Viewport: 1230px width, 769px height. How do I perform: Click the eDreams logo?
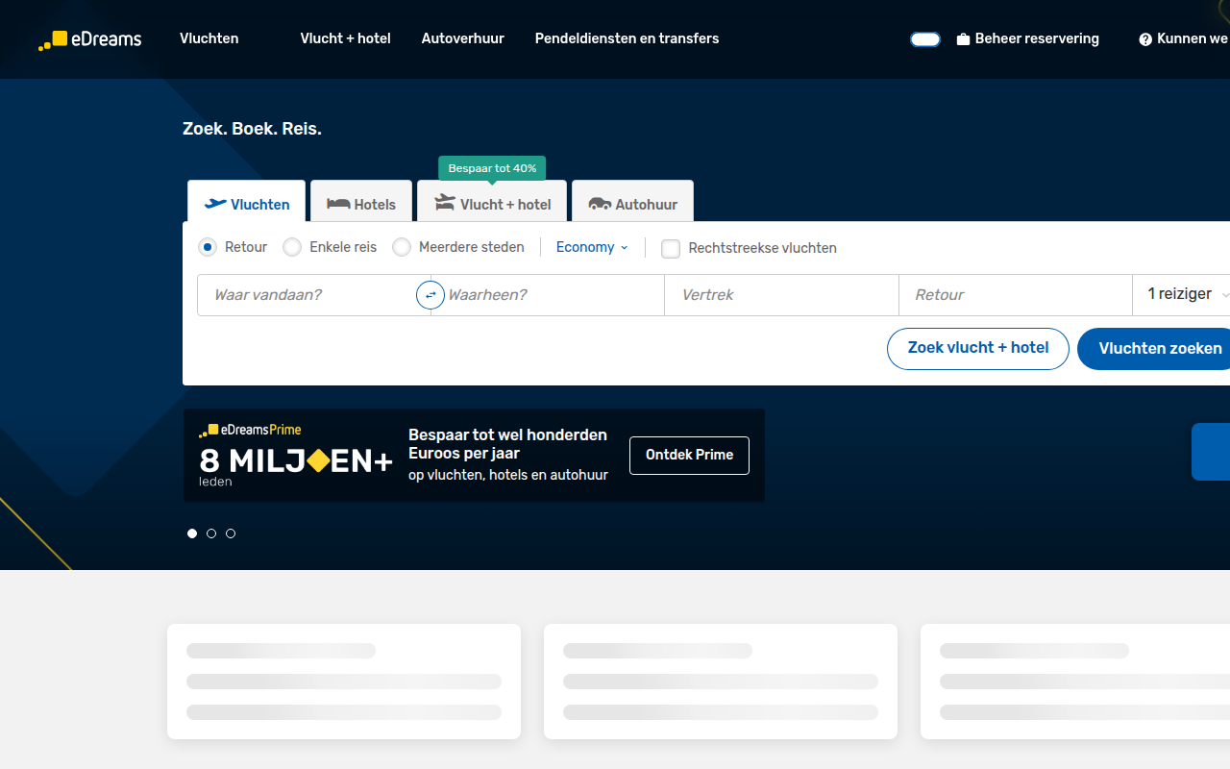tap(89, 39)
